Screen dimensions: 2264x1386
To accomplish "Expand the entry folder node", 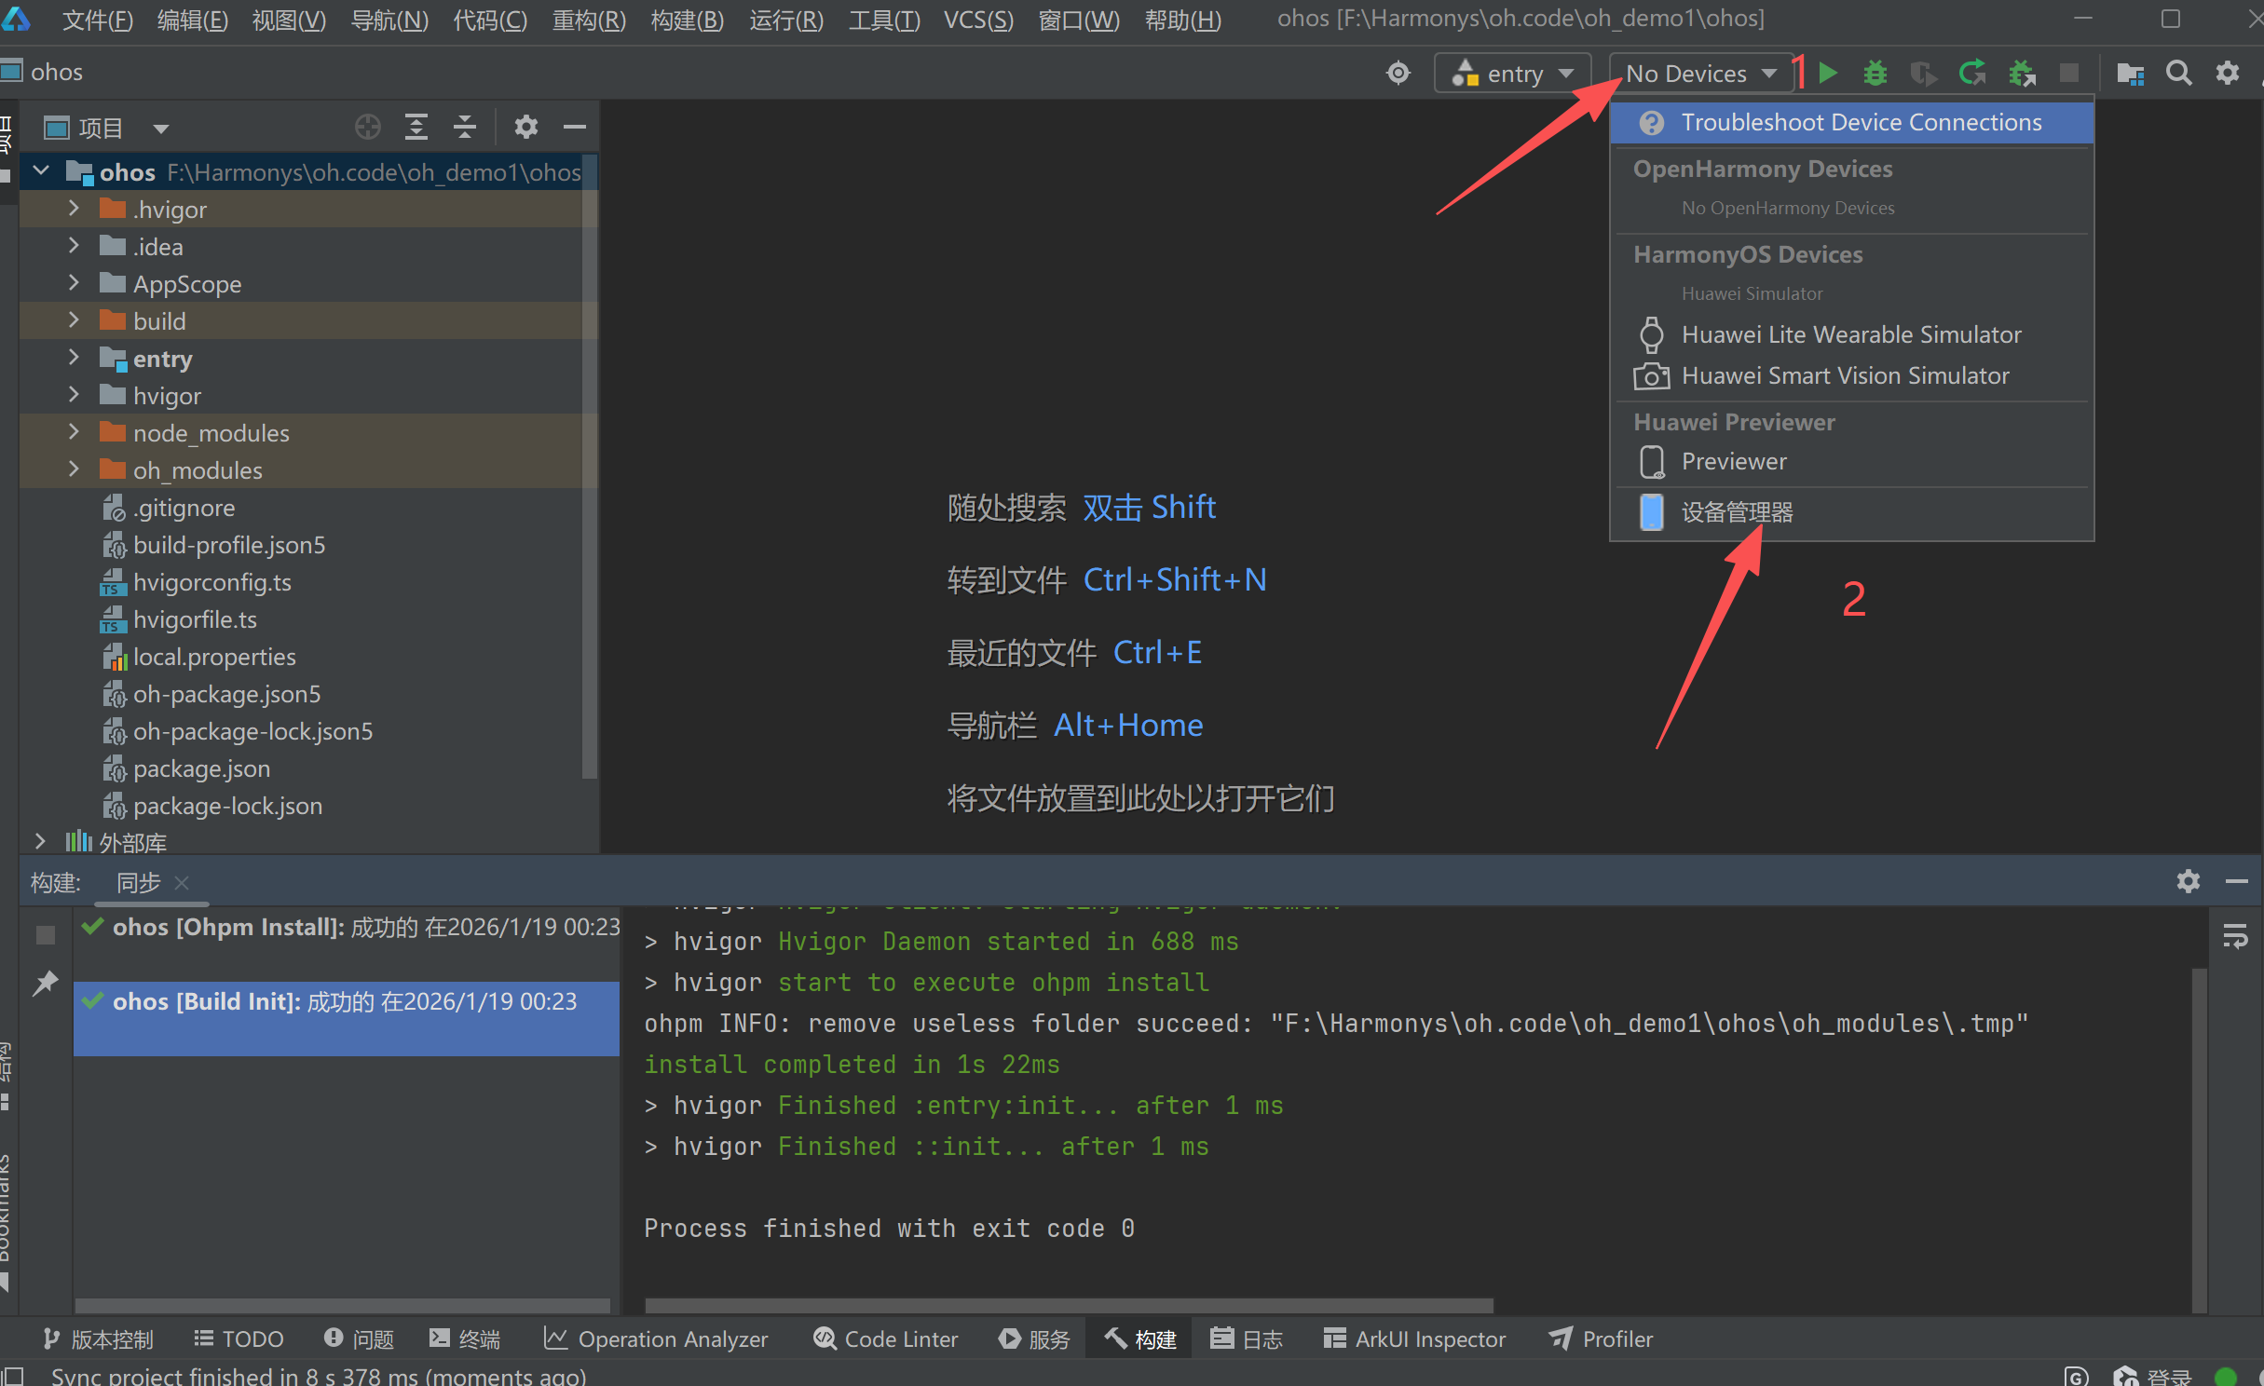I will tap(74, 358).
